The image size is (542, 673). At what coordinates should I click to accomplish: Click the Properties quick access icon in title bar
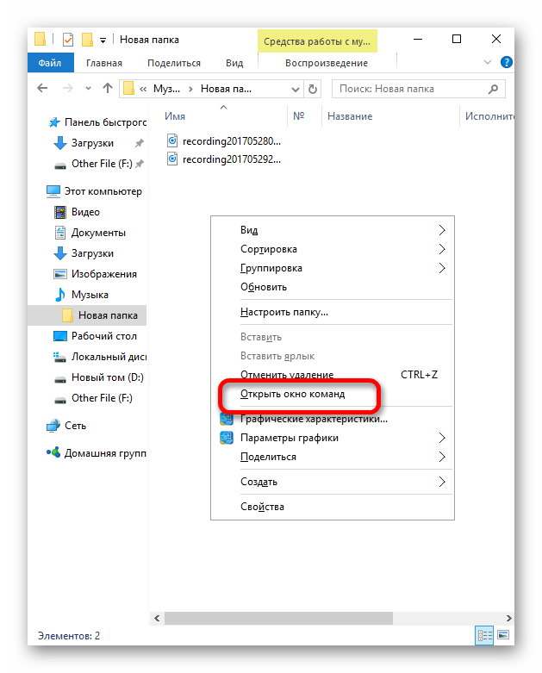coord(68,40)
